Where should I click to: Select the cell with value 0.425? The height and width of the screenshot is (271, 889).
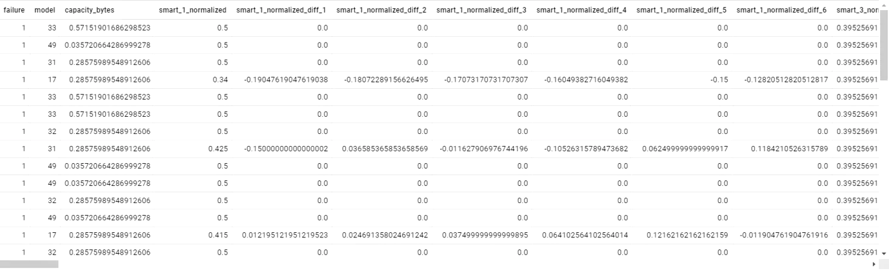coord(217,149)
